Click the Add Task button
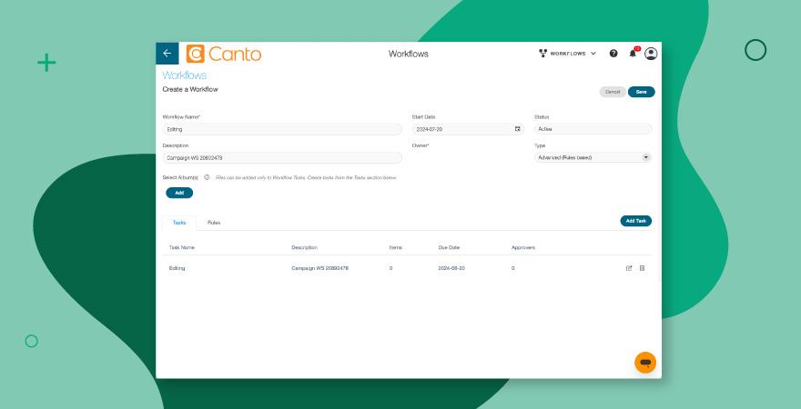Viewport: 801px width, 409px height. click(635, 221)
